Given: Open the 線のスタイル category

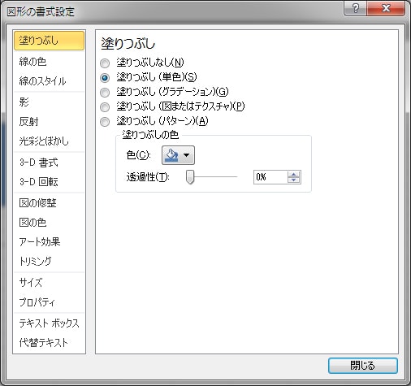Looking at the screenshot, I should tap(49, 81).
